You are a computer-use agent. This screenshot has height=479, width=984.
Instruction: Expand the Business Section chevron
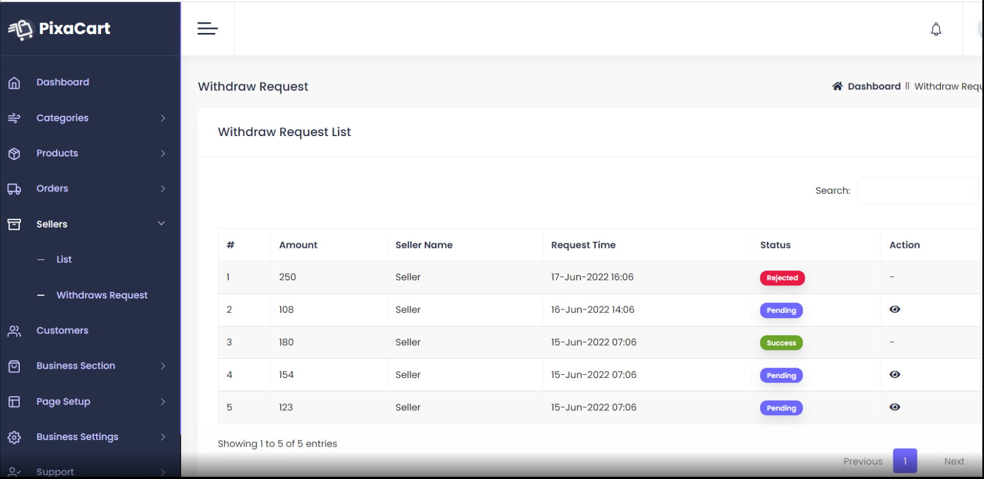pyautogui.click(x=163, y=366)
